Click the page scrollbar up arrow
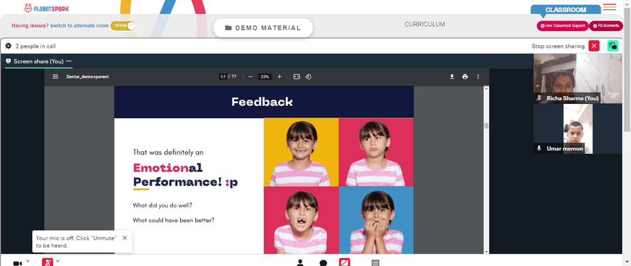This screenshot has width=631, height=266. point(627,3)
